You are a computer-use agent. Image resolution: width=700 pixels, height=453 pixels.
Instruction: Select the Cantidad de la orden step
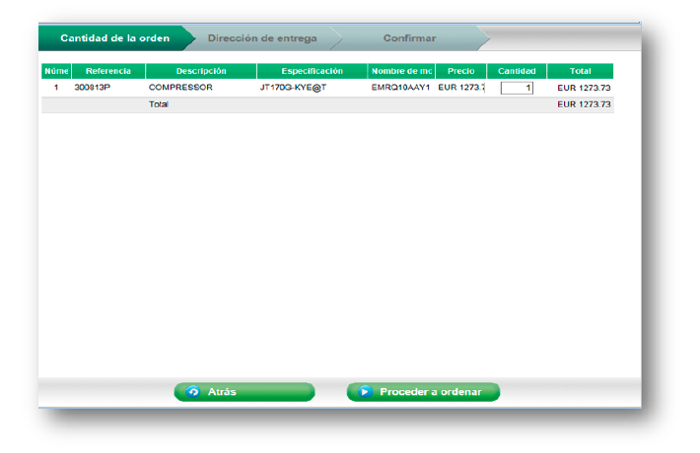click(x=115, y=38)
